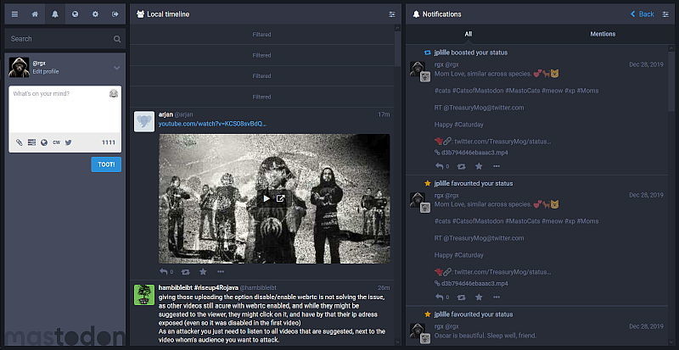Open Notifications column settings

point(665,14)
